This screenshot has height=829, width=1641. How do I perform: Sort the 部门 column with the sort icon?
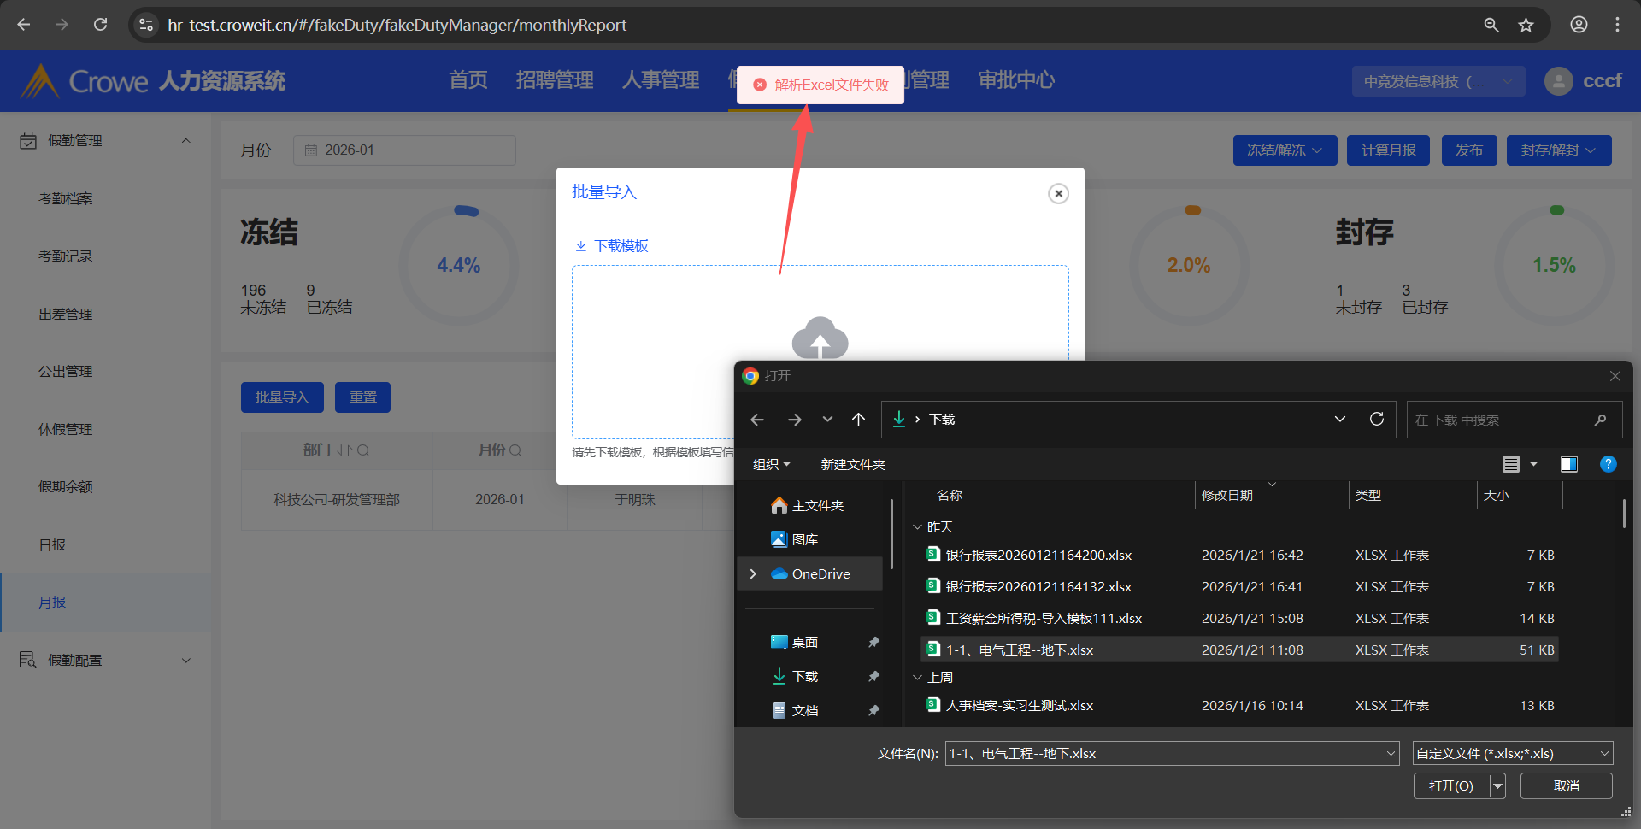tap(344, 450)
